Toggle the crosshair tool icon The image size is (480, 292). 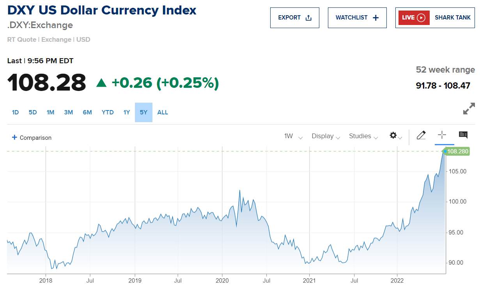coord(442,135)
